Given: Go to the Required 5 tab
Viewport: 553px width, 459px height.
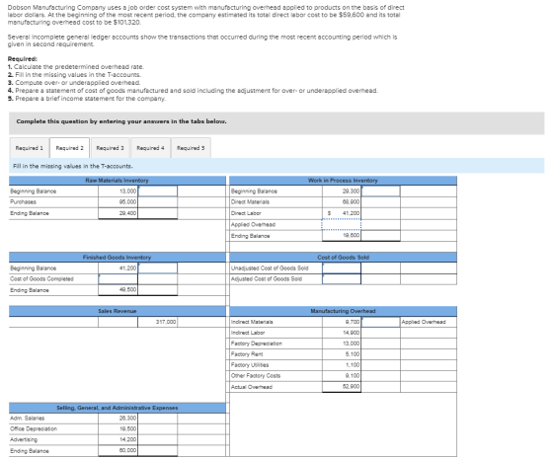Looking at the screenshot, I should coord(191,148).
